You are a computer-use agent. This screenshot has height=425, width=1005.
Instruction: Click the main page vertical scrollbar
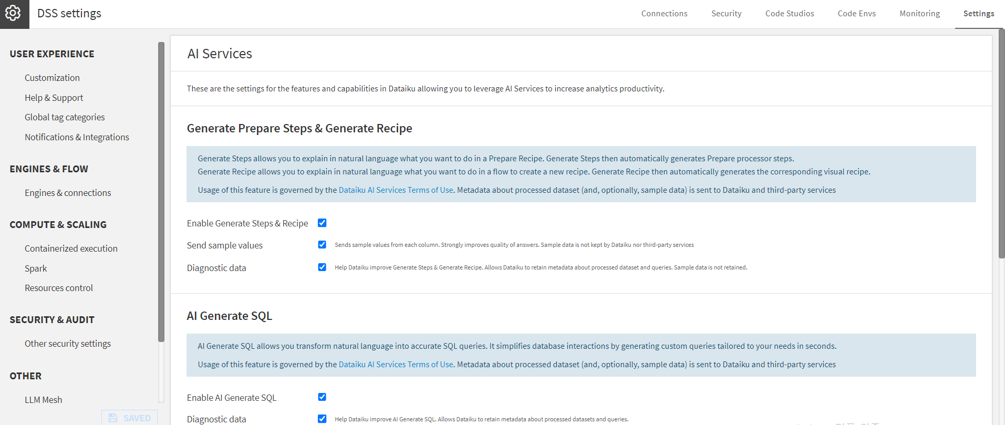point(1001,144)
